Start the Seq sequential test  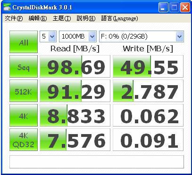pyautogui.click(x=24, y=66)
